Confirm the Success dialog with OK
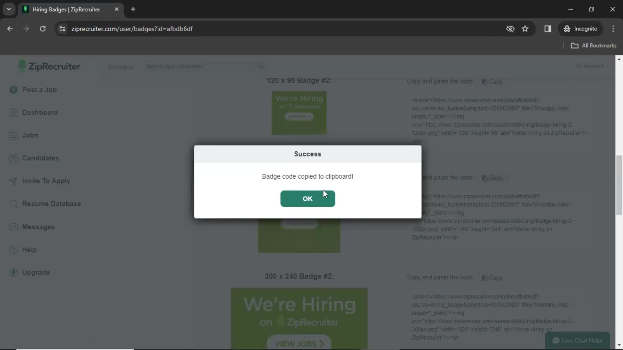623x350 pixels. [308, 199]
